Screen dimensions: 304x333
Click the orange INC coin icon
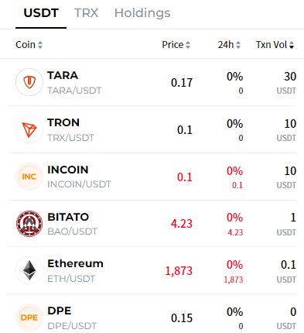coord(29,177)
